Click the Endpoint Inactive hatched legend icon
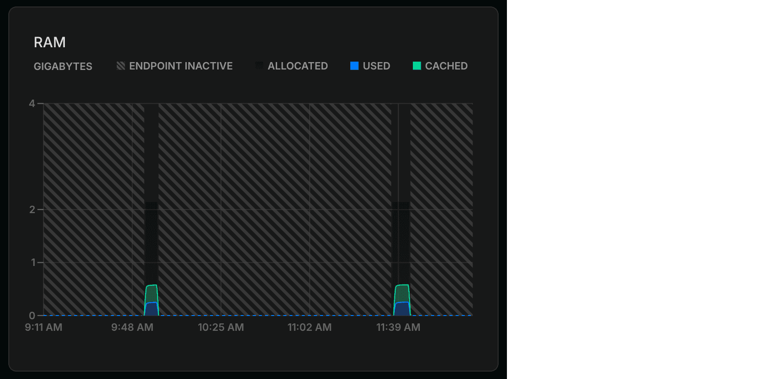The image size is (759, 379). [x=121, y=66]
